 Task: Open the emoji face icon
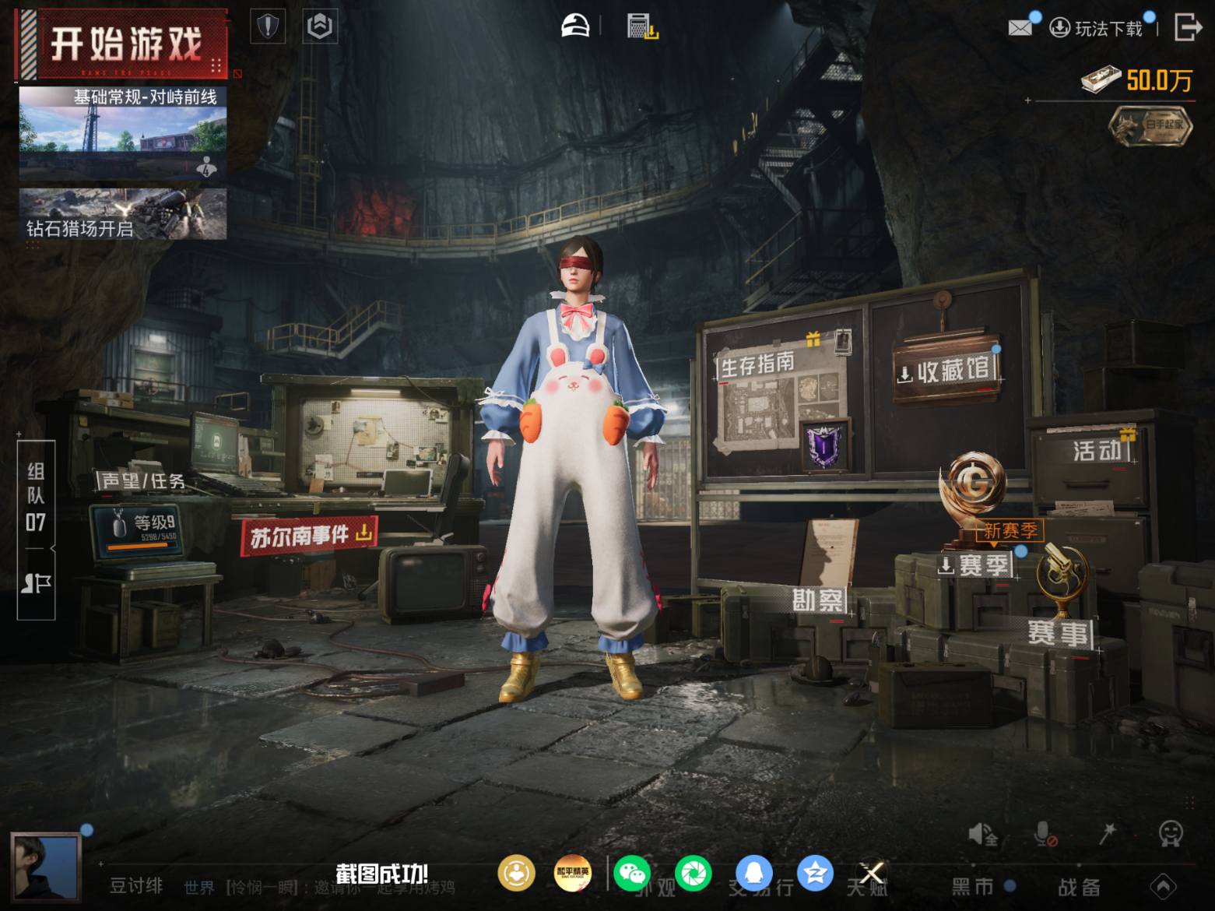tap(1171, 834)
